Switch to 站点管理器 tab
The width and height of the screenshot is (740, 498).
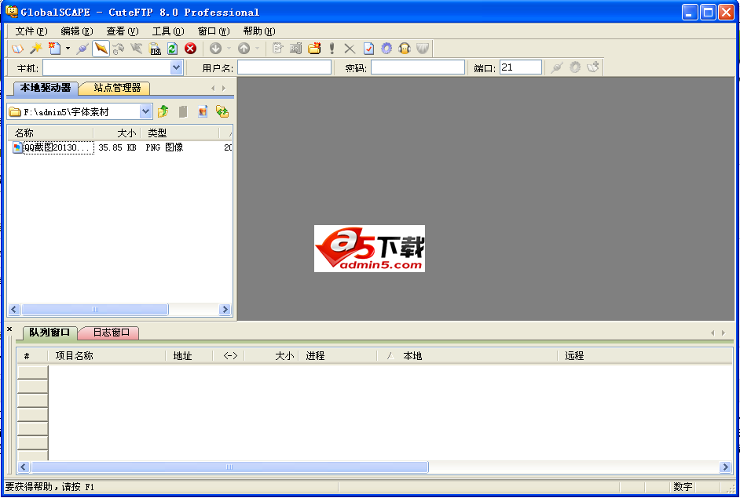click(117, 88)
